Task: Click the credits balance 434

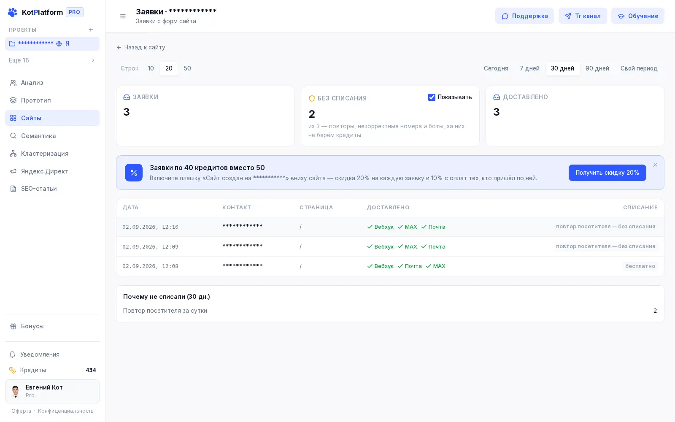Action: click(91, 370)
